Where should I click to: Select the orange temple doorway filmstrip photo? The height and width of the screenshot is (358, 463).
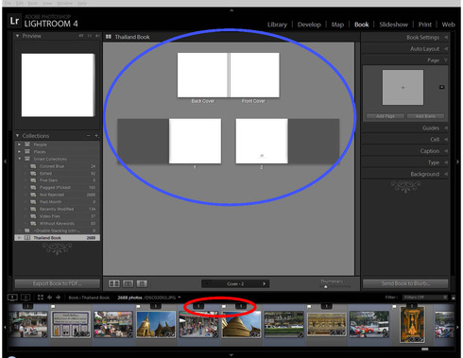[412, 324]
